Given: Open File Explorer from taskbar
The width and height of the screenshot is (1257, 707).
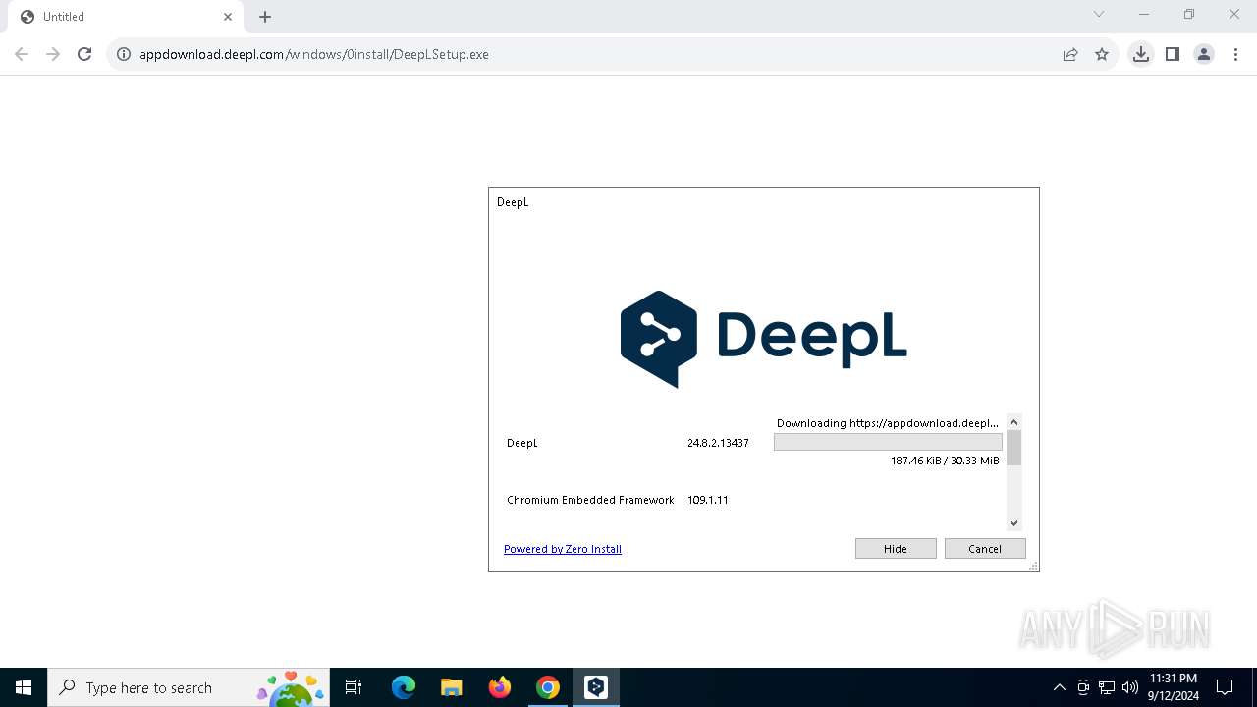Looking at the screenshot, I should [x=451, y=687].
